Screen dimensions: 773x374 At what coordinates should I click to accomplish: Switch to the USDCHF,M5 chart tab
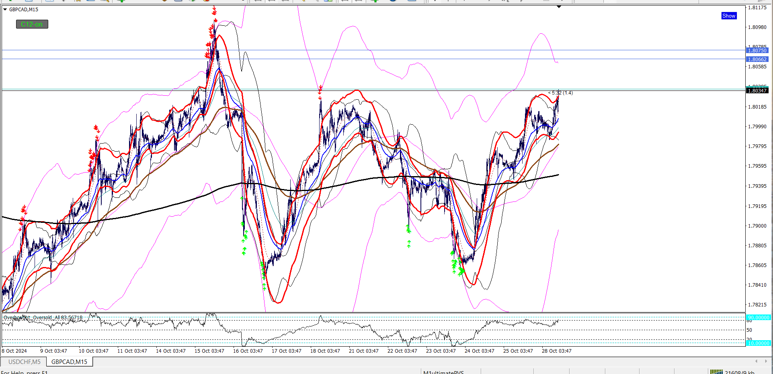25,362
